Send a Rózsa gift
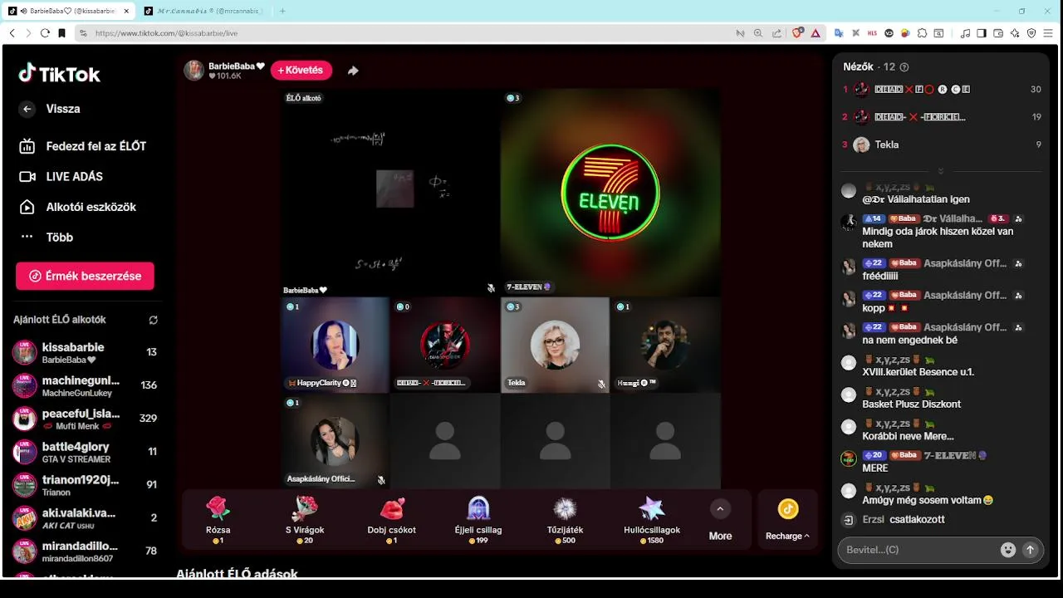This screenshot has width=1063, height=598. point(218,520)
